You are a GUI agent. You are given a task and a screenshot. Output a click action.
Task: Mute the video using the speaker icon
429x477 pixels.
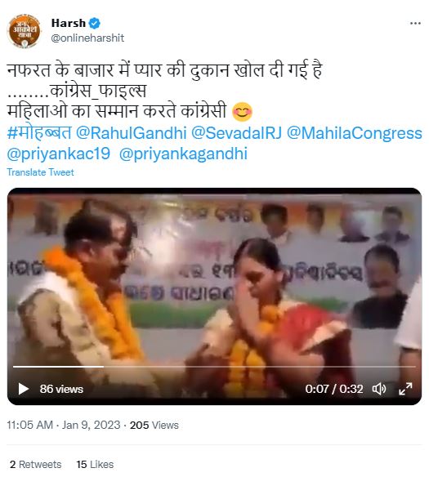coord(379,389)
